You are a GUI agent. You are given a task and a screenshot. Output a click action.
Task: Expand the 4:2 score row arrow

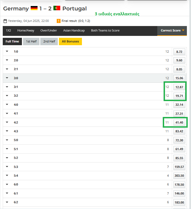[x=7, y=122]
